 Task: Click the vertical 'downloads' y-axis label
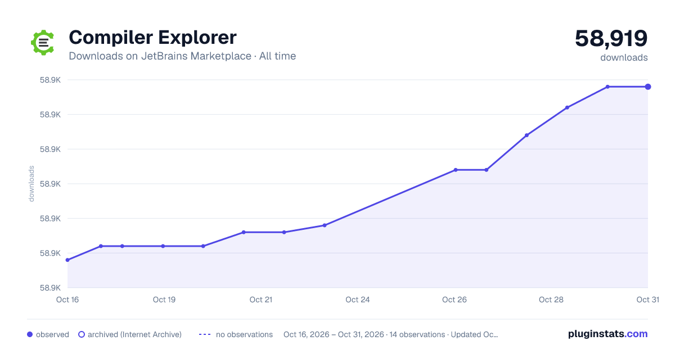31,184
